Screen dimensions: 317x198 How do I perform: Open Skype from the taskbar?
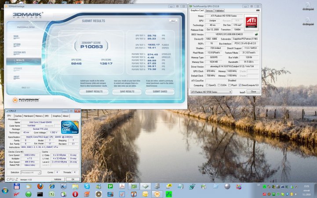point(87,186)
